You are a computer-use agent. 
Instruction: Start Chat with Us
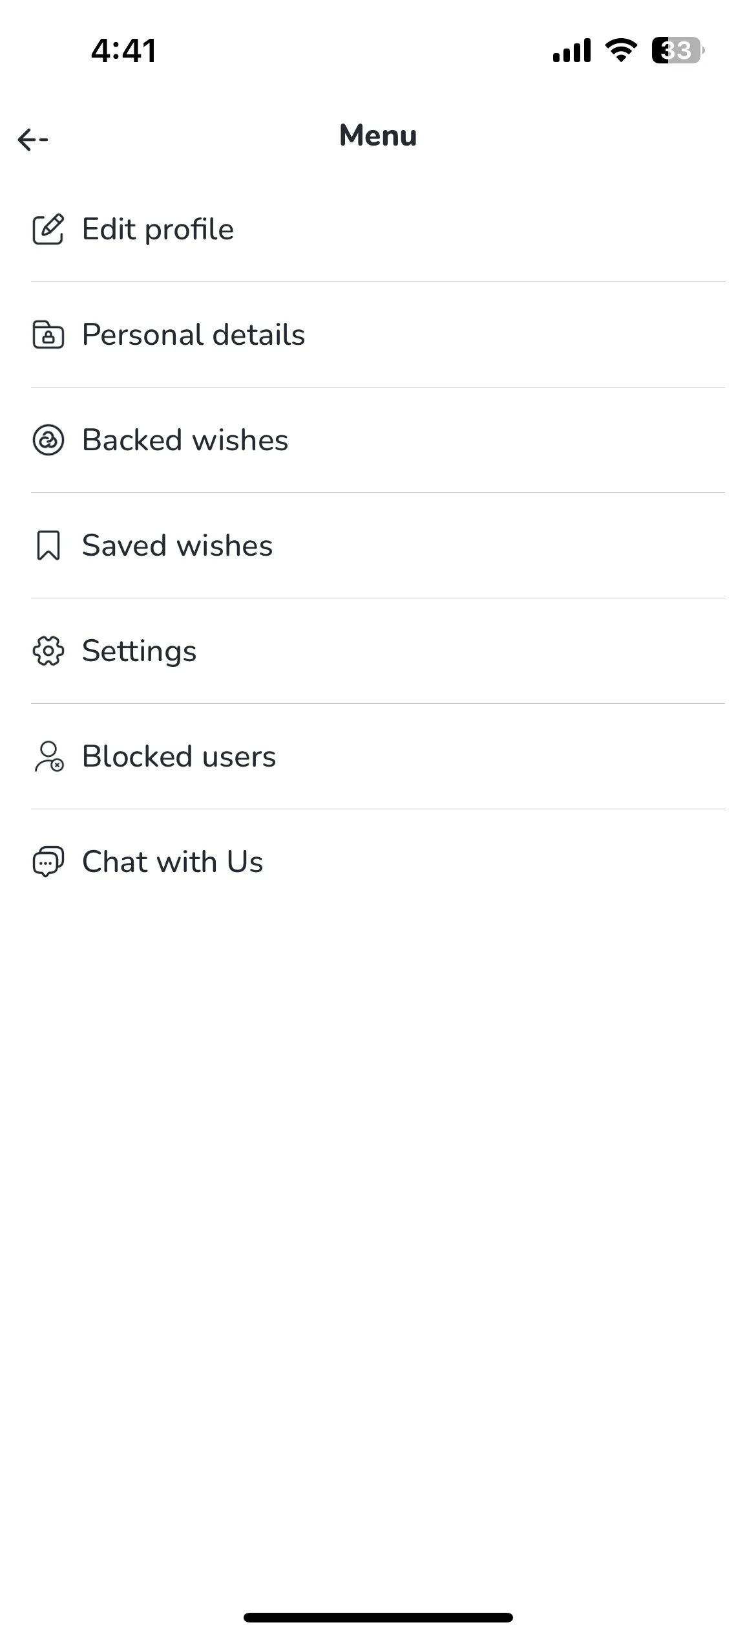[x=378, y=862]
